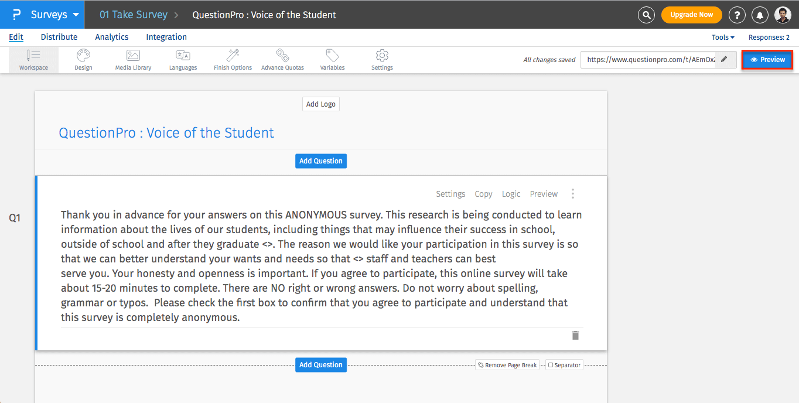The width and height of the screenshot is (799, 403).
Task: Open survey Settings gear in toolbar
Action: pos(382,60)
